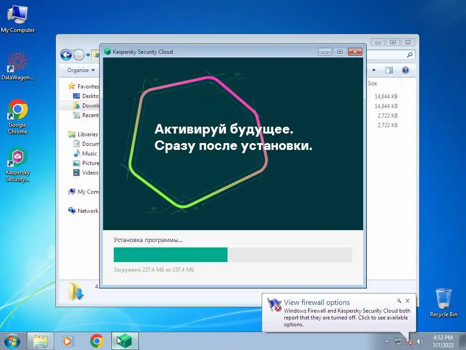This screenshot has width=466, height=350.
Task: Open Videos library in navigation pane
Action: point(86,173)
